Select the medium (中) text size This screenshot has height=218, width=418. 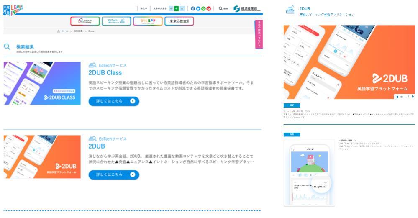pos(177,8)
